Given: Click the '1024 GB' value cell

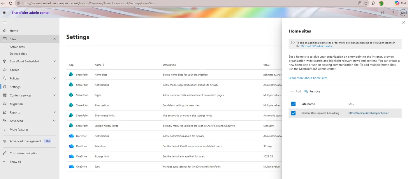Looking at the screenshot, I should 268,156.
